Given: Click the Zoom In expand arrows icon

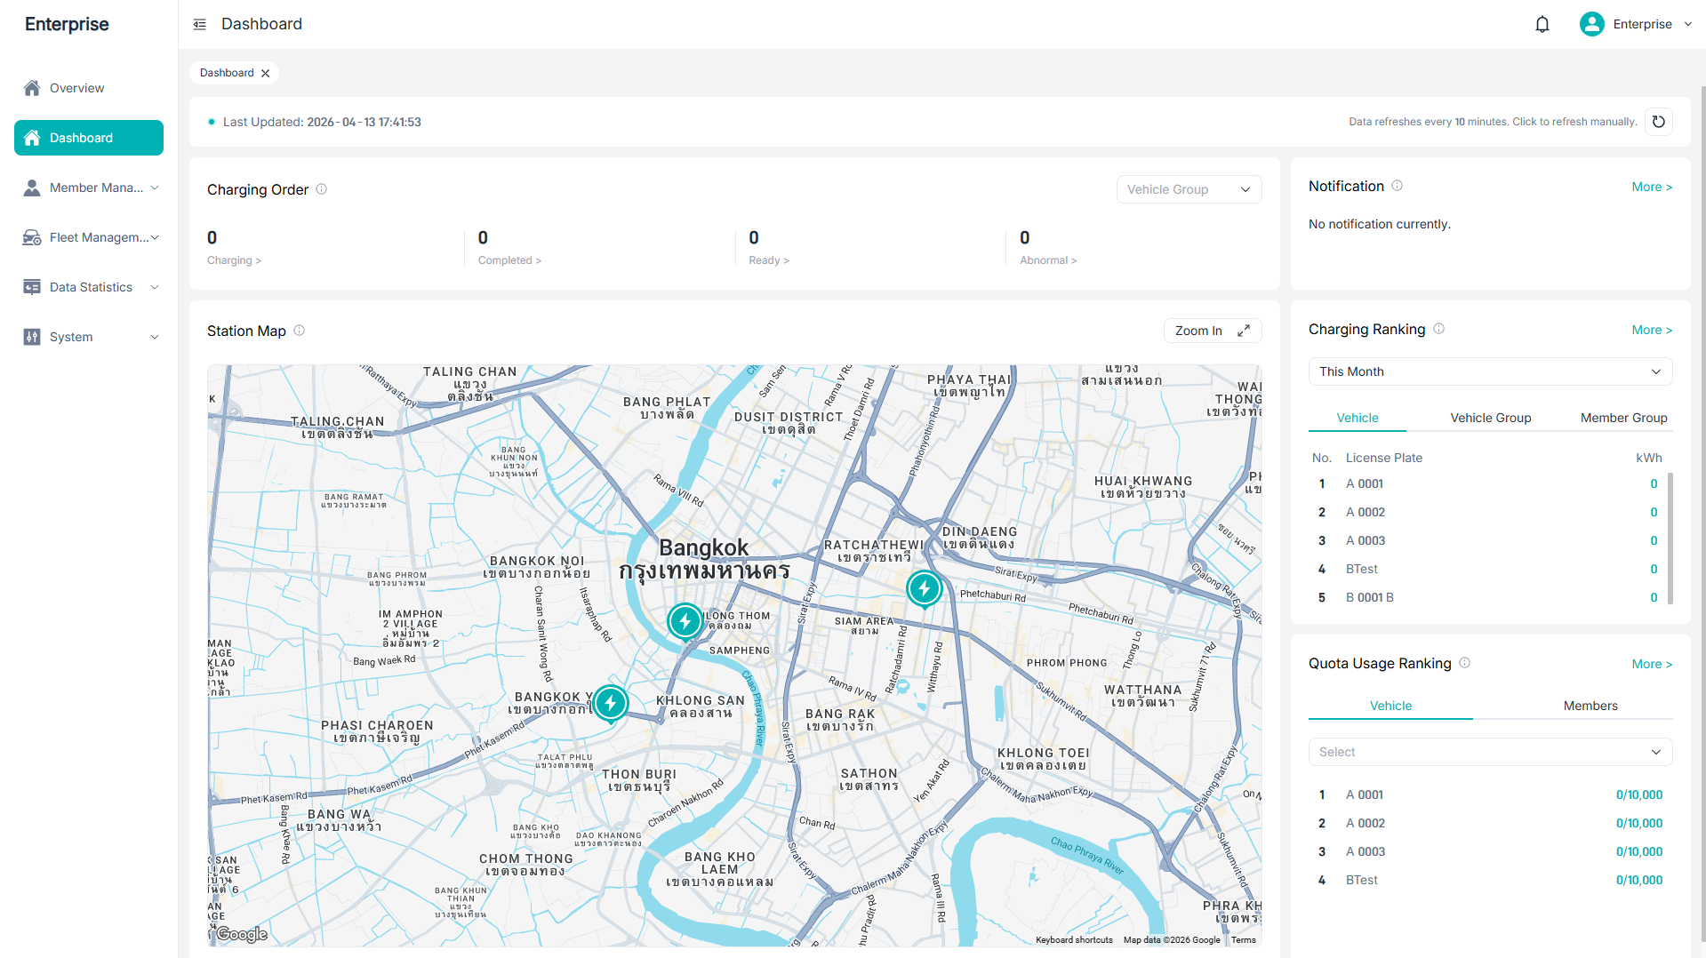Looking at the screenshot, I should (1244, 331).
